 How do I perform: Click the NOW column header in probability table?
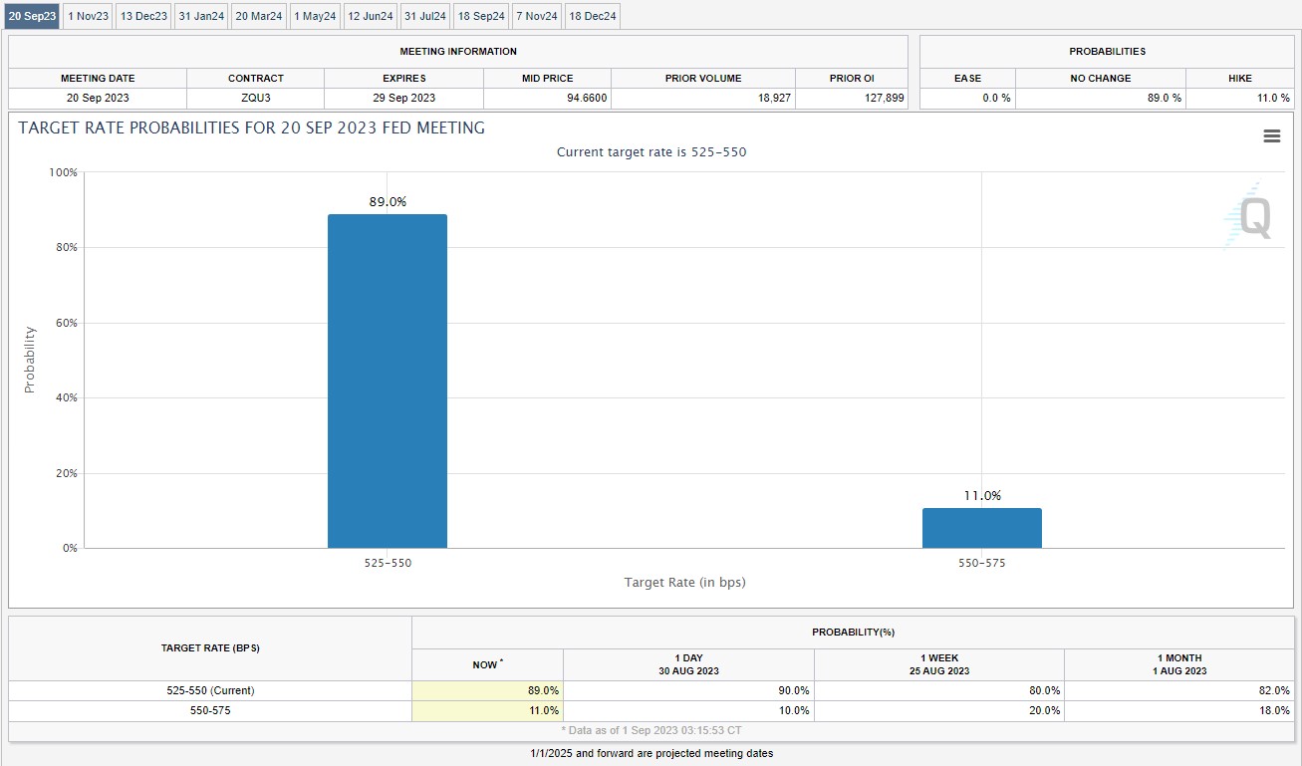point(487,664)
